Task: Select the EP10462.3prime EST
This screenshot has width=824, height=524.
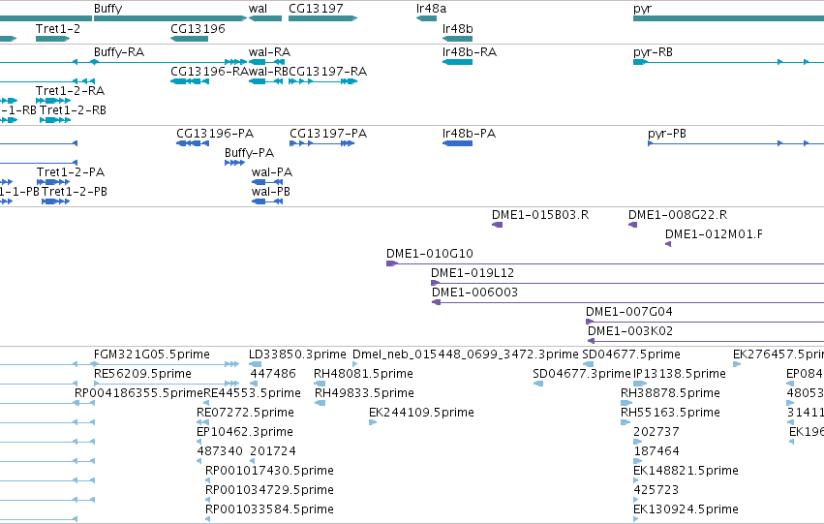Action: (x=199, y=442)
